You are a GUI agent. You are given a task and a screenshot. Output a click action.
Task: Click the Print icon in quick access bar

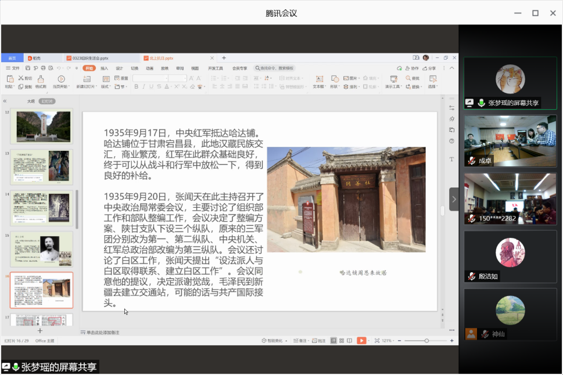click(x=43, y=68)
